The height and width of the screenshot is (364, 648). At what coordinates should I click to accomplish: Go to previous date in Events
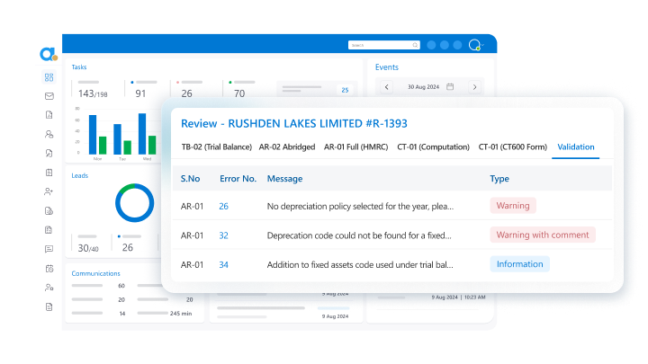(387, 87)
